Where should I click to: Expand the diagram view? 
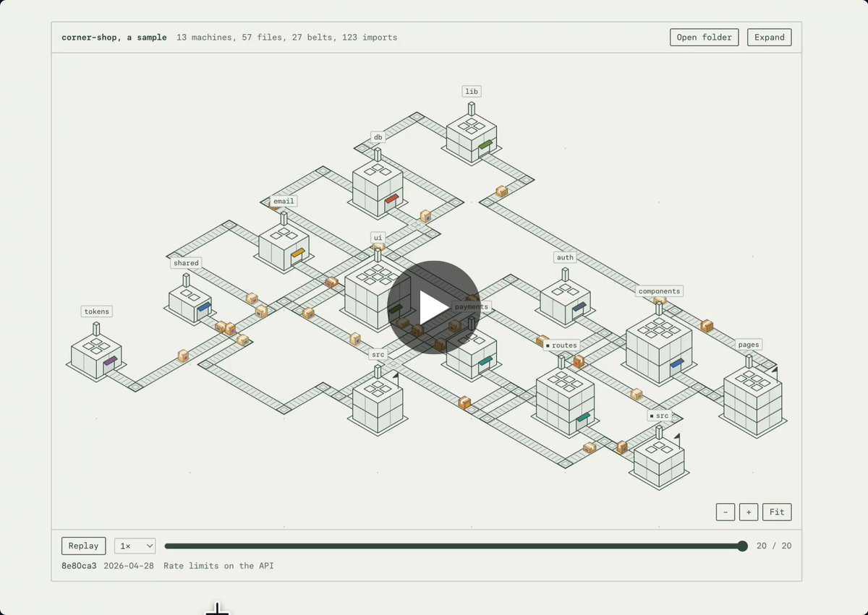point(769,38)
